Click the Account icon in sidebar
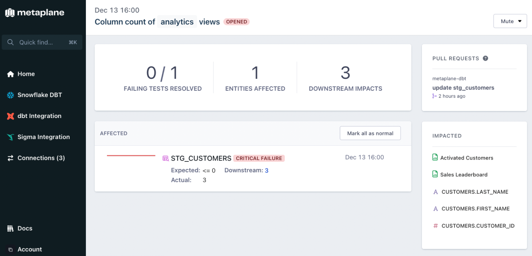Viewport: 532px width, 256px height. pyautogui.click(x=10, y=249)
